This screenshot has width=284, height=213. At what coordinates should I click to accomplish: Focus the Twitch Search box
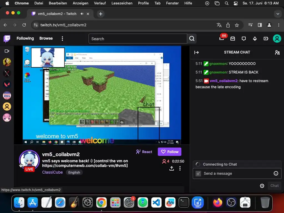[138, 39]
